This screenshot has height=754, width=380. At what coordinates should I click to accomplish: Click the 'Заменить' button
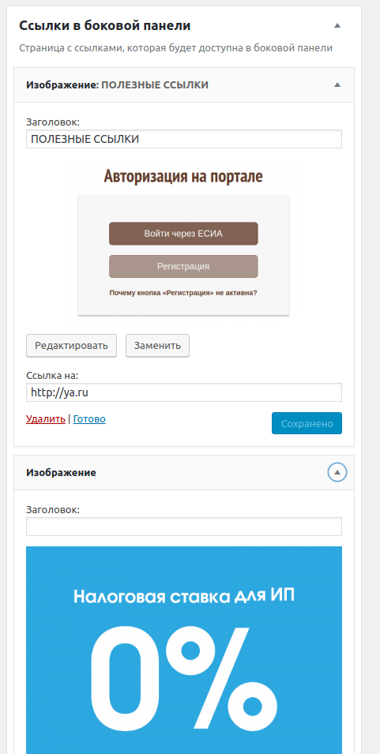pyautogui.click(x=157, y=345)
